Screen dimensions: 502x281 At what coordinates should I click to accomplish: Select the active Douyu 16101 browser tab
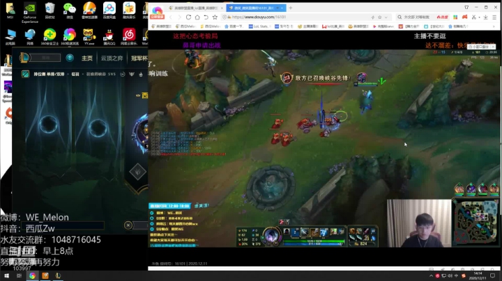(x=254, y=8)
